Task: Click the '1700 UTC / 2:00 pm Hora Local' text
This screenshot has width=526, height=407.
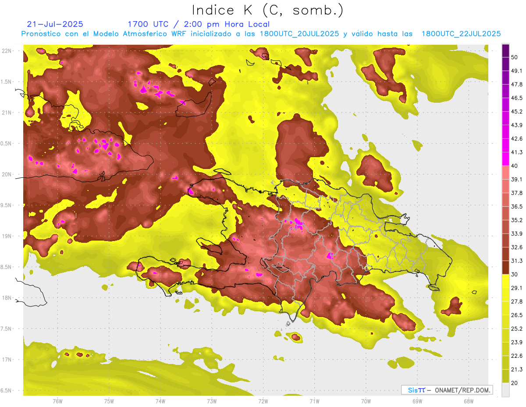Action: [199, 24]
